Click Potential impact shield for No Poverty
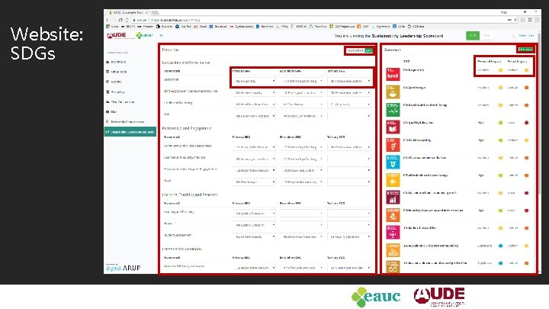Viewport: 549px width, 309px height. pyautogui.click(x=500, y=70)
